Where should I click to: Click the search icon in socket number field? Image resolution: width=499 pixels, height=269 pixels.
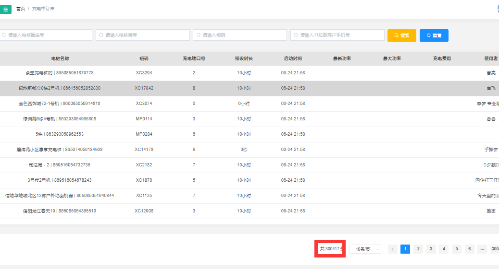click(x=4, y=35)
